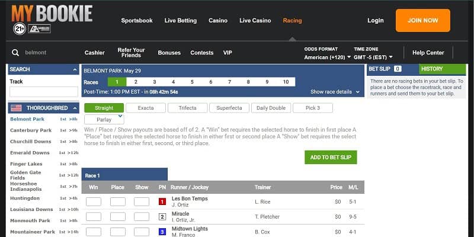
Task: Select the Exacta bet type
Action: click(146, 108)
